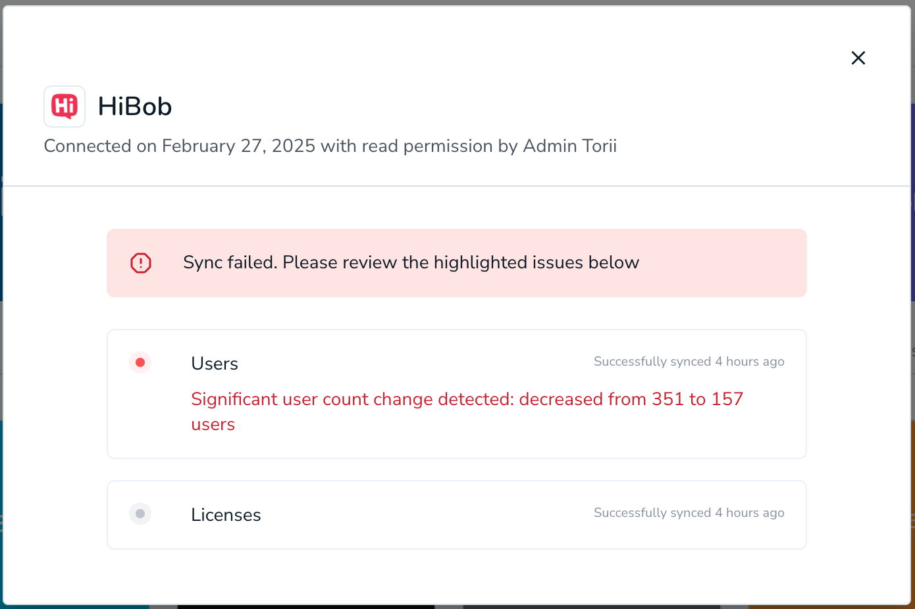The image size is (915, 609).
Task: Click '351 to 157' in the error message
Action: (x=698, y=399)
